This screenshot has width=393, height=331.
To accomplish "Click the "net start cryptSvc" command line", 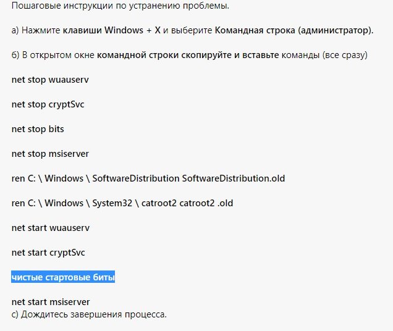I will [x=48, y=253].
